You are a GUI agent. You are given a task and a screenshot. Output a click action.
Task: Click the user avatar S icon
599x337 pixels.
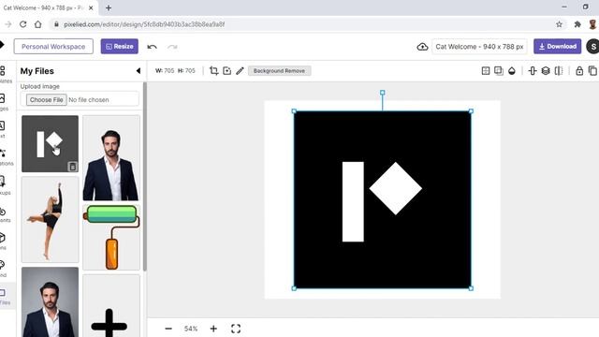592,47
